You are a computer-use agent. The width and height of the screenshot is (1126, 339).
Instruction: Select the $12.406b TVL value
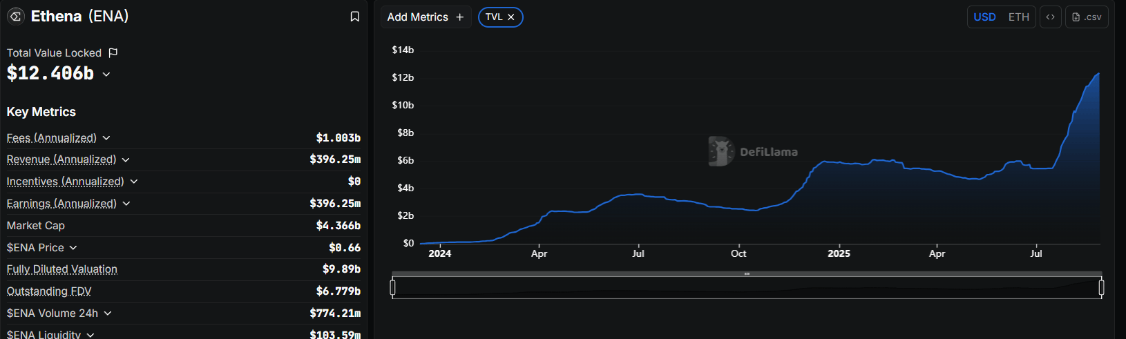[x=50, y=73]
